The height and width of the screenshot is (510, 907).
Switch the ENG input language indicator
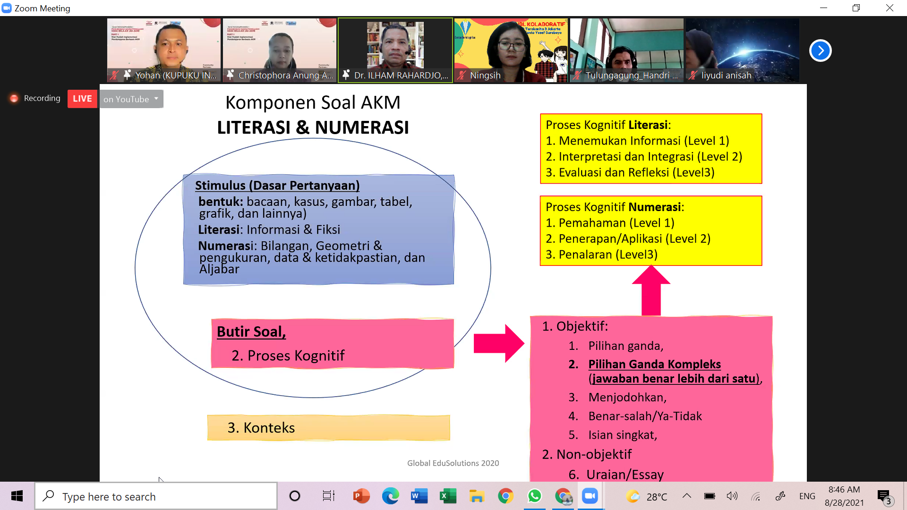[807, 496]
